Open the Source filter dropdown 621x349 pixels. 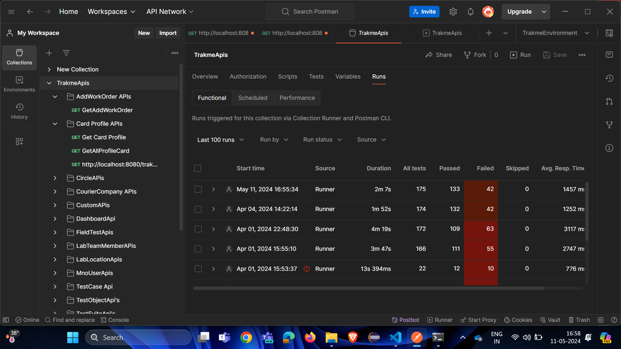point(371,140)
